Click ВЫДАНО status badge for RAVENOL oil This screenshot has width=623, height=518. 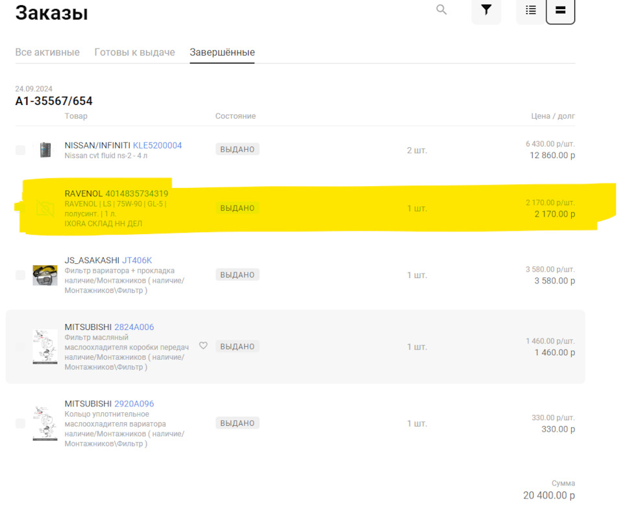[238, 208]
